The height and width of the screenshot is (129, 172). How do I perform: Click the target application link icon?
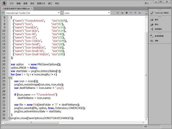point(3,13)
